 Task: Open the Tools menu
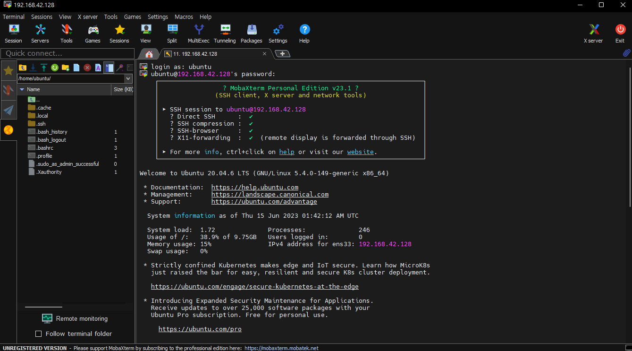tap(111, 17)
